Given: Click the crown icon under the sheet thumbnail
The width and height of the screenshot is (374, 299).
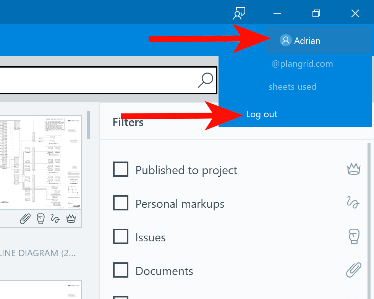Looking at the screenshot, I should (x=71, y=219).
